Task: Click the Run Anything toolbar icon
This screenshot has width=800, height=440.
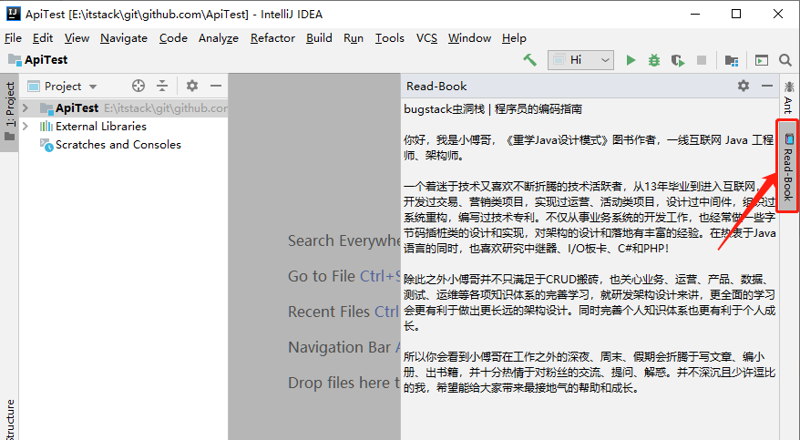Action: pyautogui.click(x=762, y=60)
